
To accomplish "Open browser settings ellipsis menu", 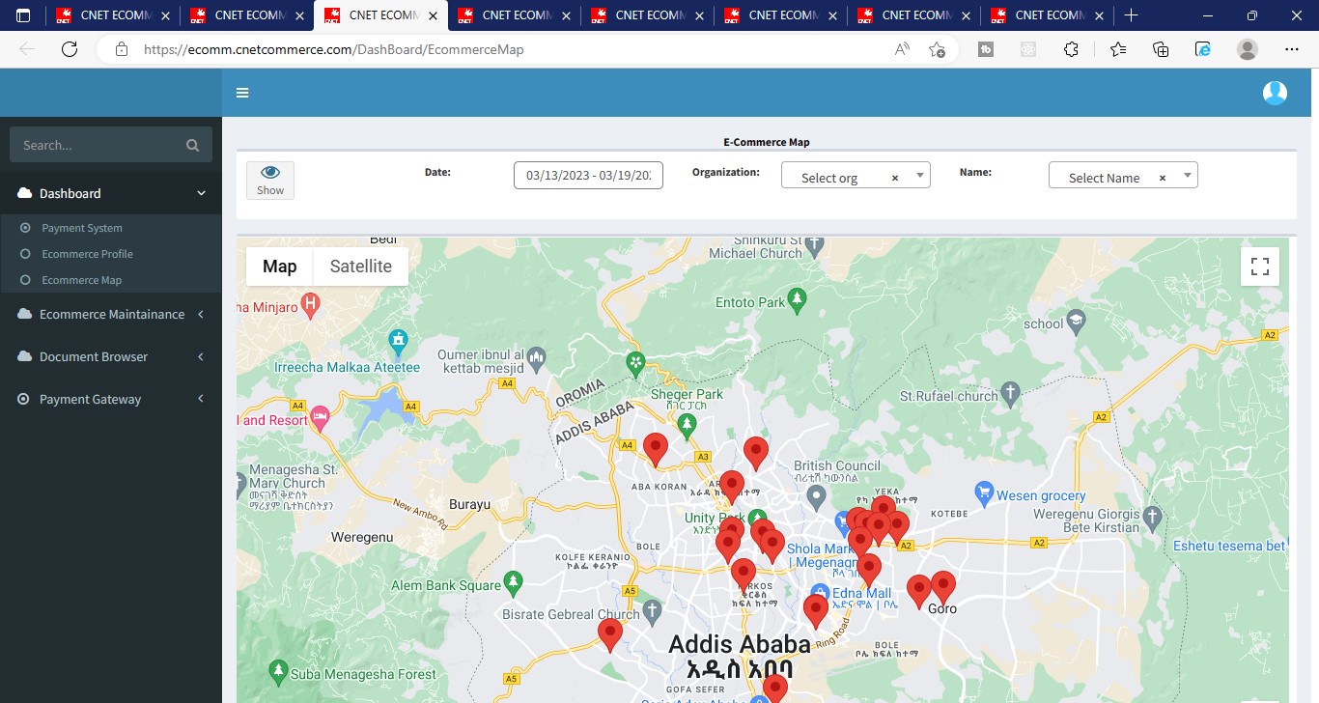I will (1292, 49).
